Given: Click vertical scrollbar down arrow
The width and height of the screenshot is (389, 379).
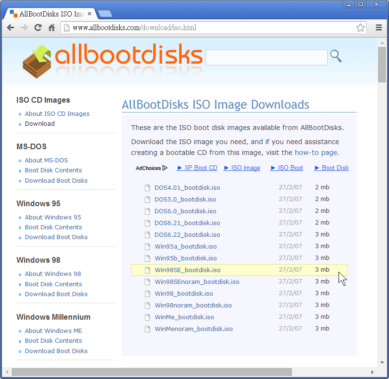Looking at the screenshot, I should pyautogui.click(x=382, y=363).
